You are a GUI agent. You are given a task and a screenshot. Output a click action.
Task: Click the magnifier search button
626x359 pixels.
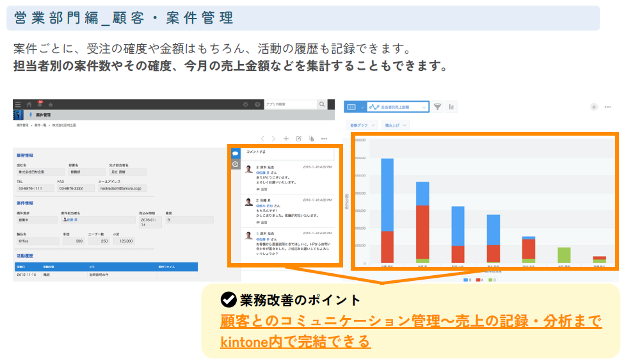(x=322, y=104)
